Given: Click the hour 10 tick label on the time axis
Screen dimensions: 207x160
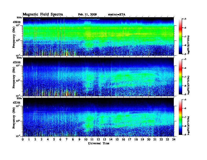Looking at the screenshot, I should point(86,139).
